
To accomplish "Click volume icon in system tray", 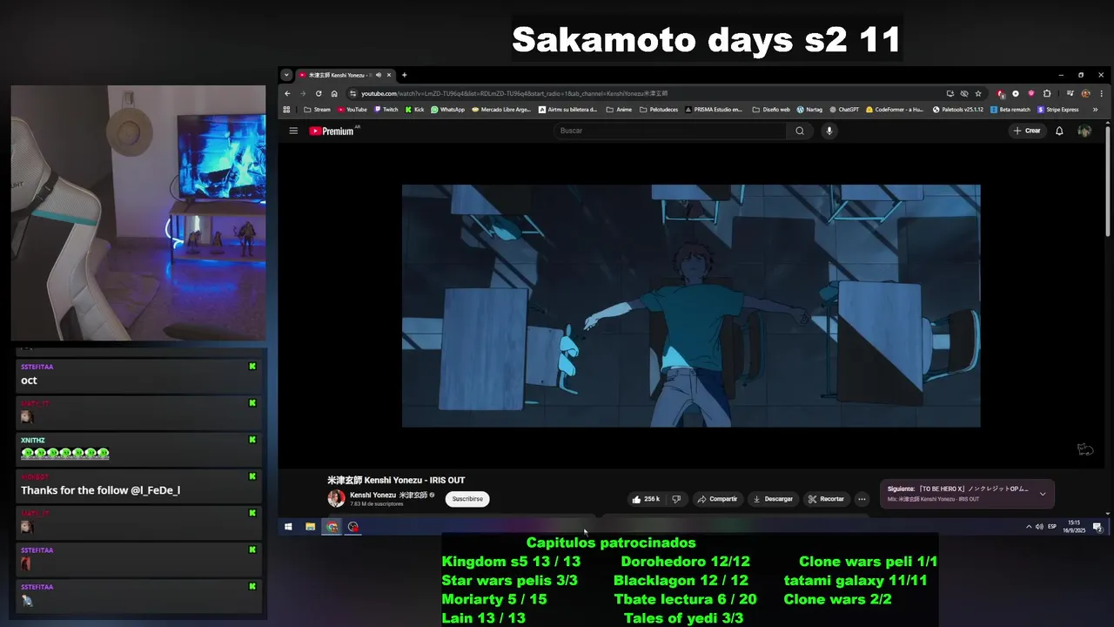I will [x=1039, y=527].
